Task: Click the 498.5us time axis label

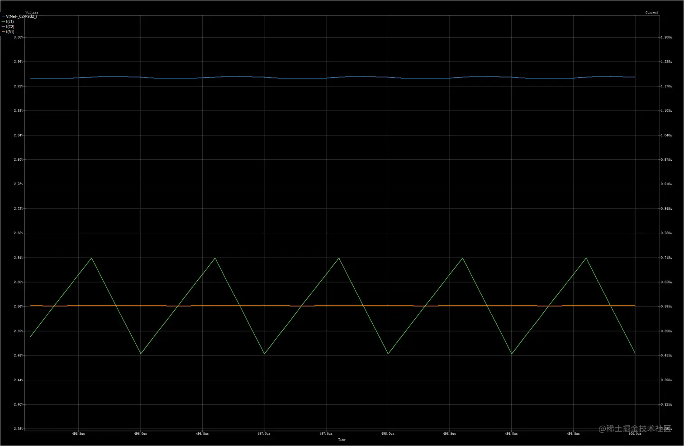Action: [x=449, y=434]
